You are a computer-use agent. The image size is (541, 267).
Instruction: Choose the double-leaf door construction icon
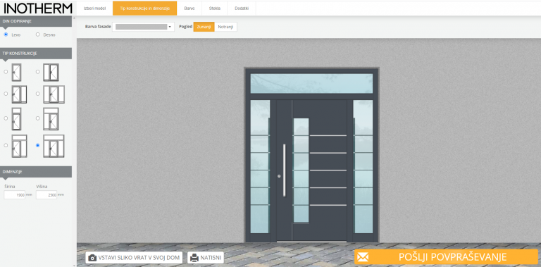pyautogui.click(x=51, y=72)
